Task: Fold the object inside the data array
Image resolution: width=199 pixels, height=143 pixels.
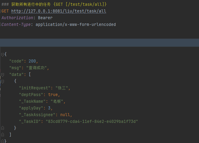Action: [x=2, y=81]
